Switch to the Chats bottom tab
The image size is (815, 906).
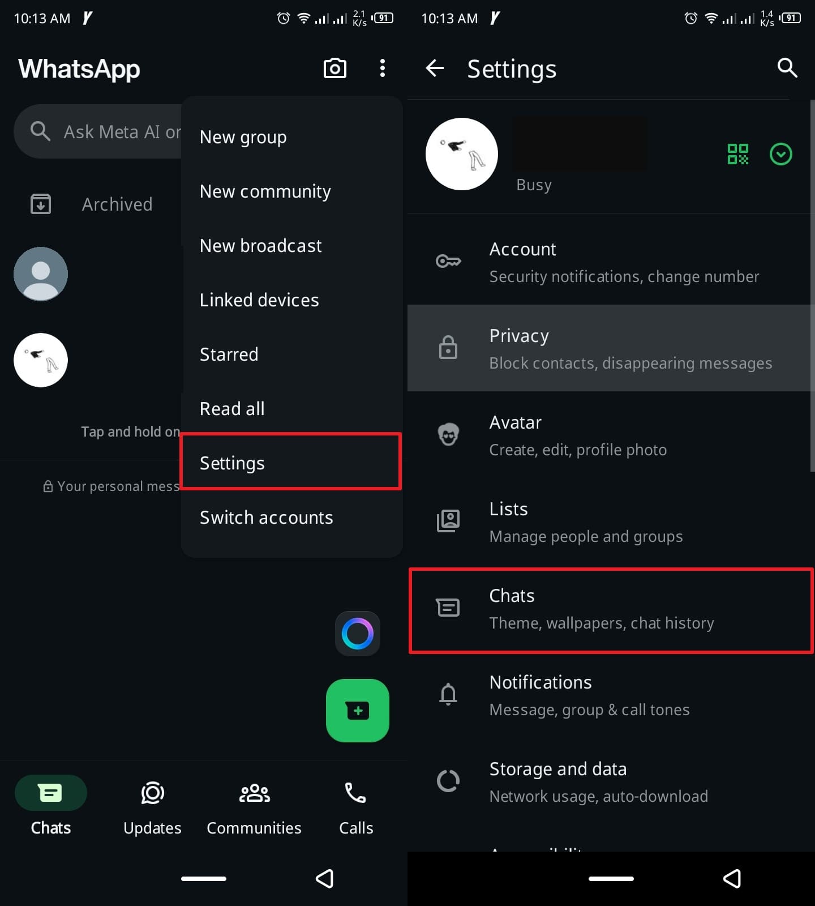[x=51, y=805]
